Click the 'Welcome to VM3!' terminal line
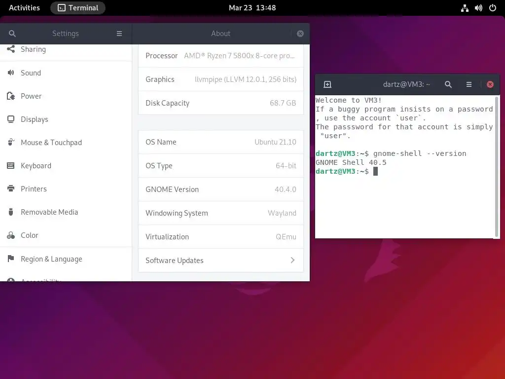The image size is (505, 379). pos(349,100)
